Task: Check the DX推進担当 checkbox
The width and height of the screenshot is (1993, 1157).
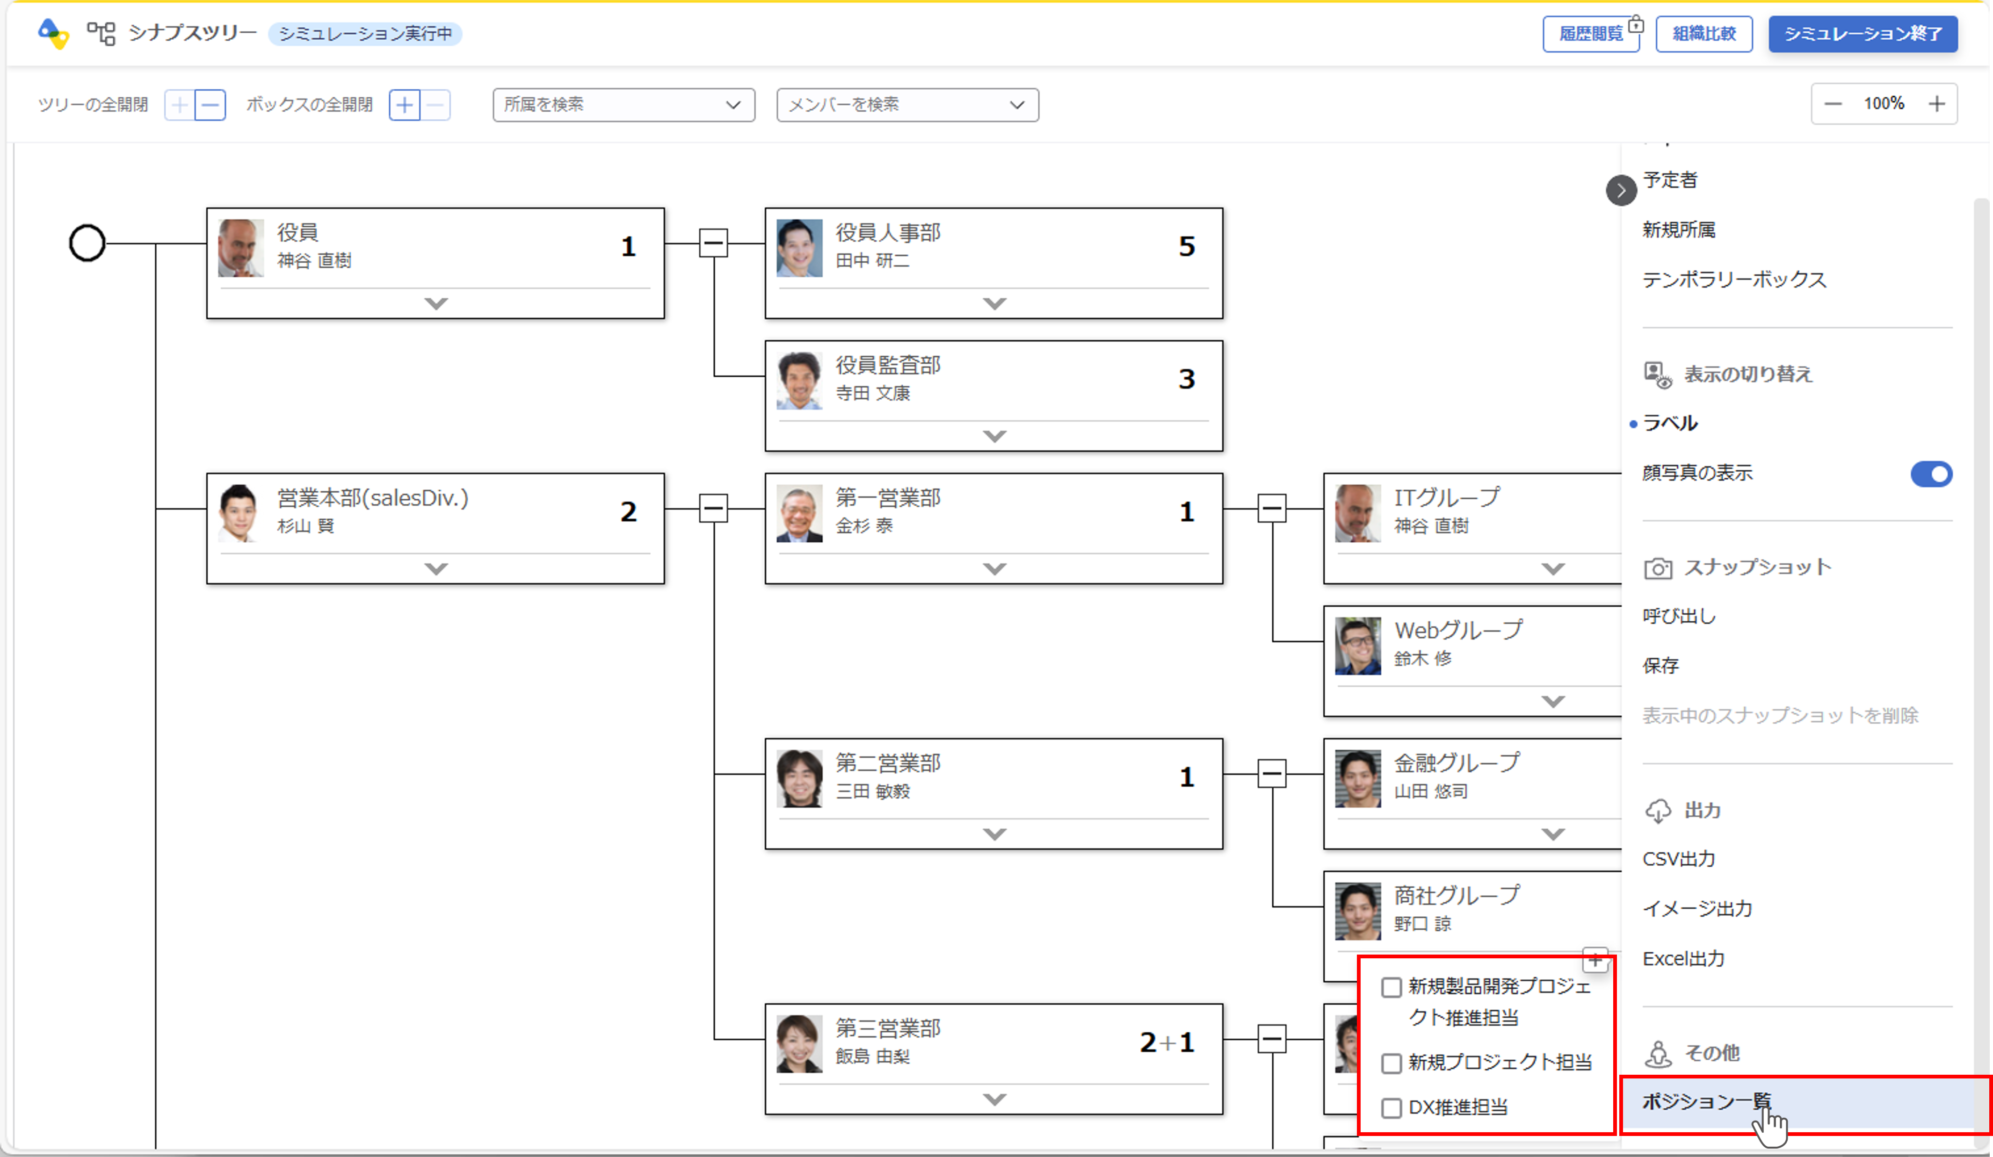Action: pos(1391,1107)
